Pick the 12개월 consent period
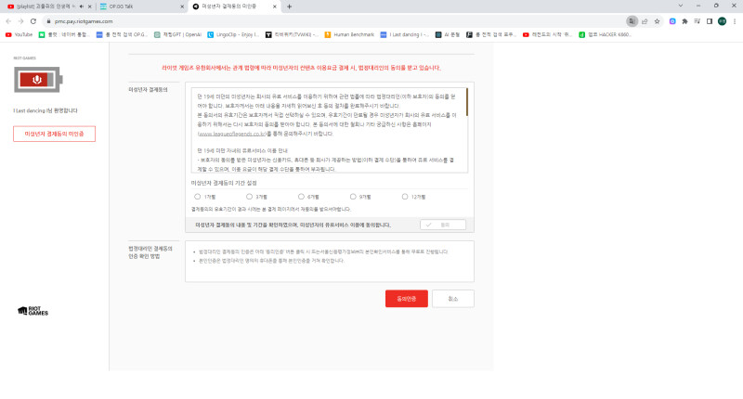The width and height of the screenshot is (743, 399). tap(406, 197)
